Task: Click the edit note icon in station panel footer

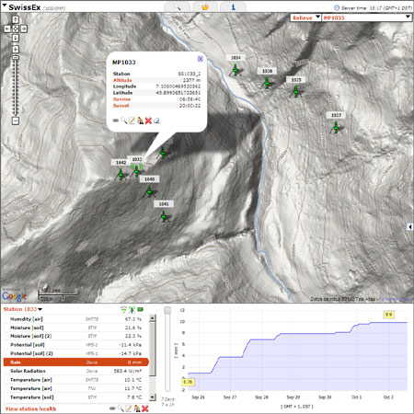Action: [x=129, y=408]
